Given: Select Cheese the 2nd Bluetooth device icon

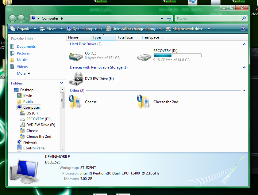Looking at the screenshot, I should pyautogui.click(x=144, y=102).
